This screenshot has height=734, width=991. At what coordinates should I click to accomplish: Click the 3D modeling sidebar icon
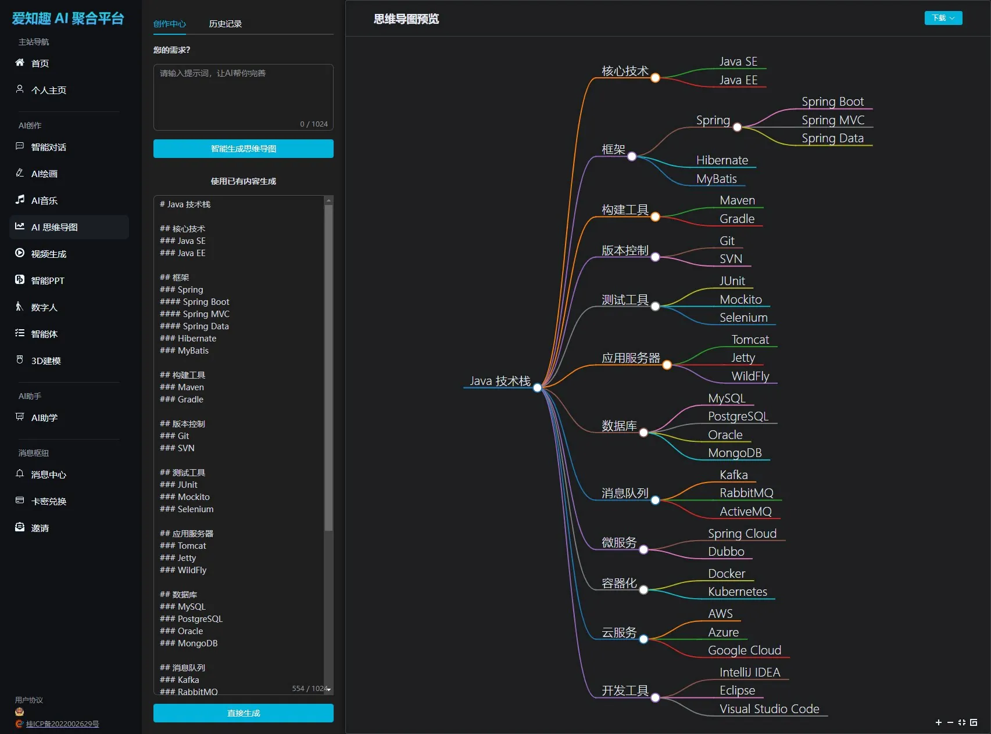(20, 360)
